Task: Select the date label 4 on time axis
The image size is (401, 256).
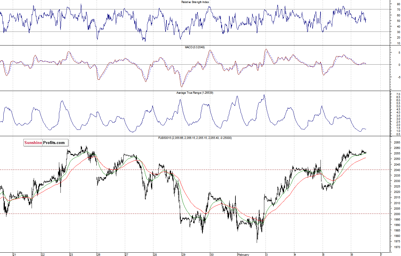Action: click(295, 254)
